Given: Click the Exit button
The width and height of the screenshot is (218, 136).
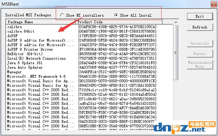Looking at the screenshot, I should pyautogui.click(x=200, y=16).
